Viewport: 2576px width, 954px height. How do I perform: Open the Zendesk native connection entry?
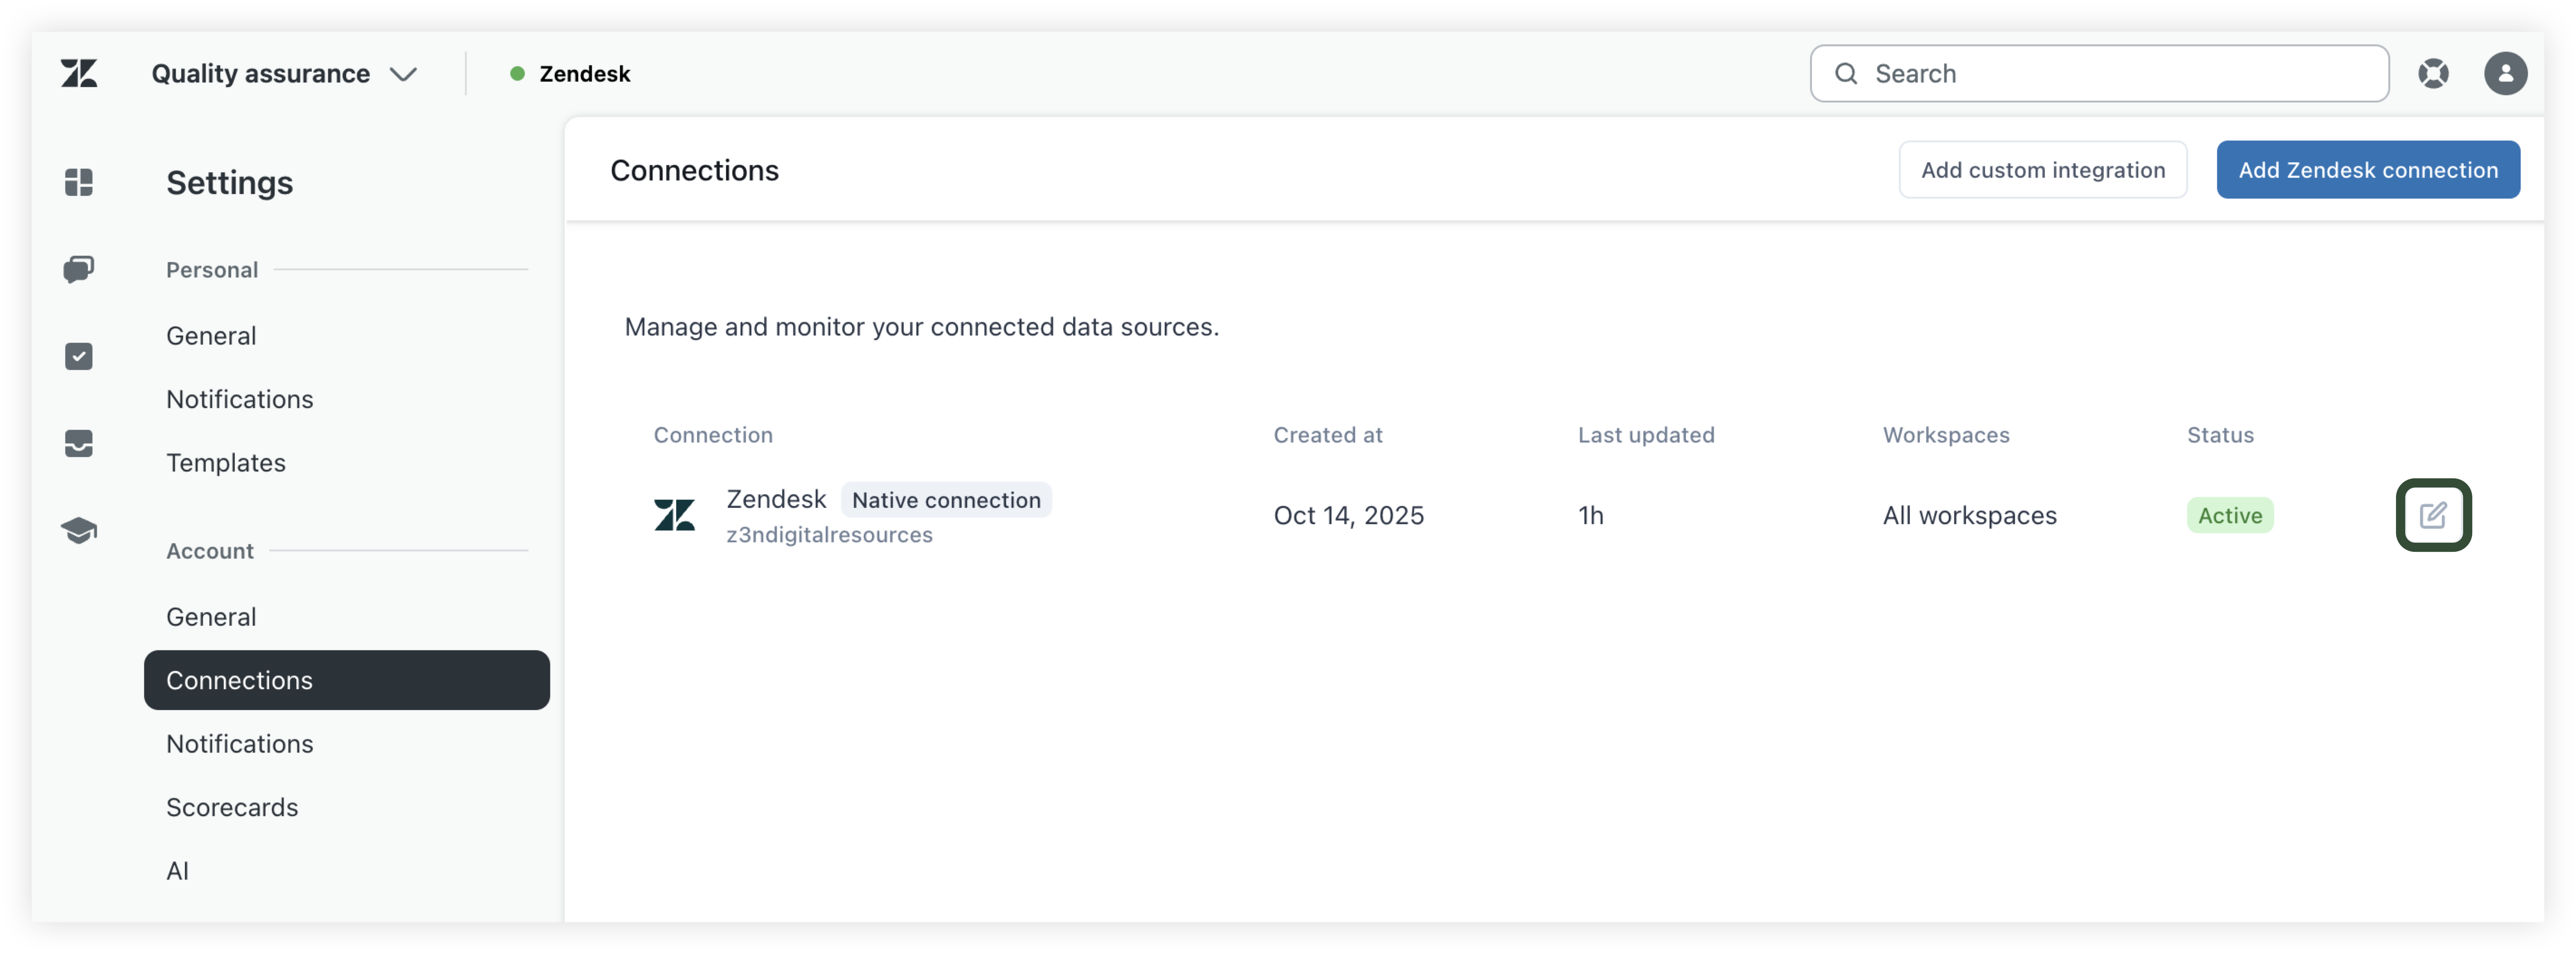click(x=776, y=499)
